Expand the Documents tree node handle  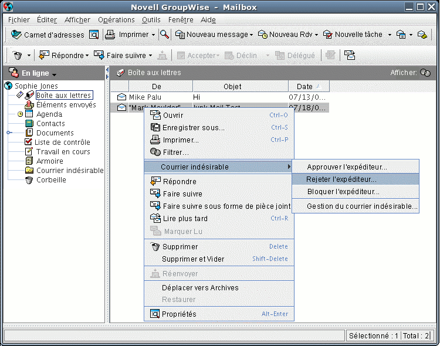coord(8,133)
